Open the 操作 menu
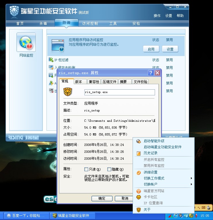This screenshot has width=213, height=220. coord(157,16)
